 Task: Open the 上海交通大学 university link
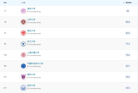click(33, 53)
